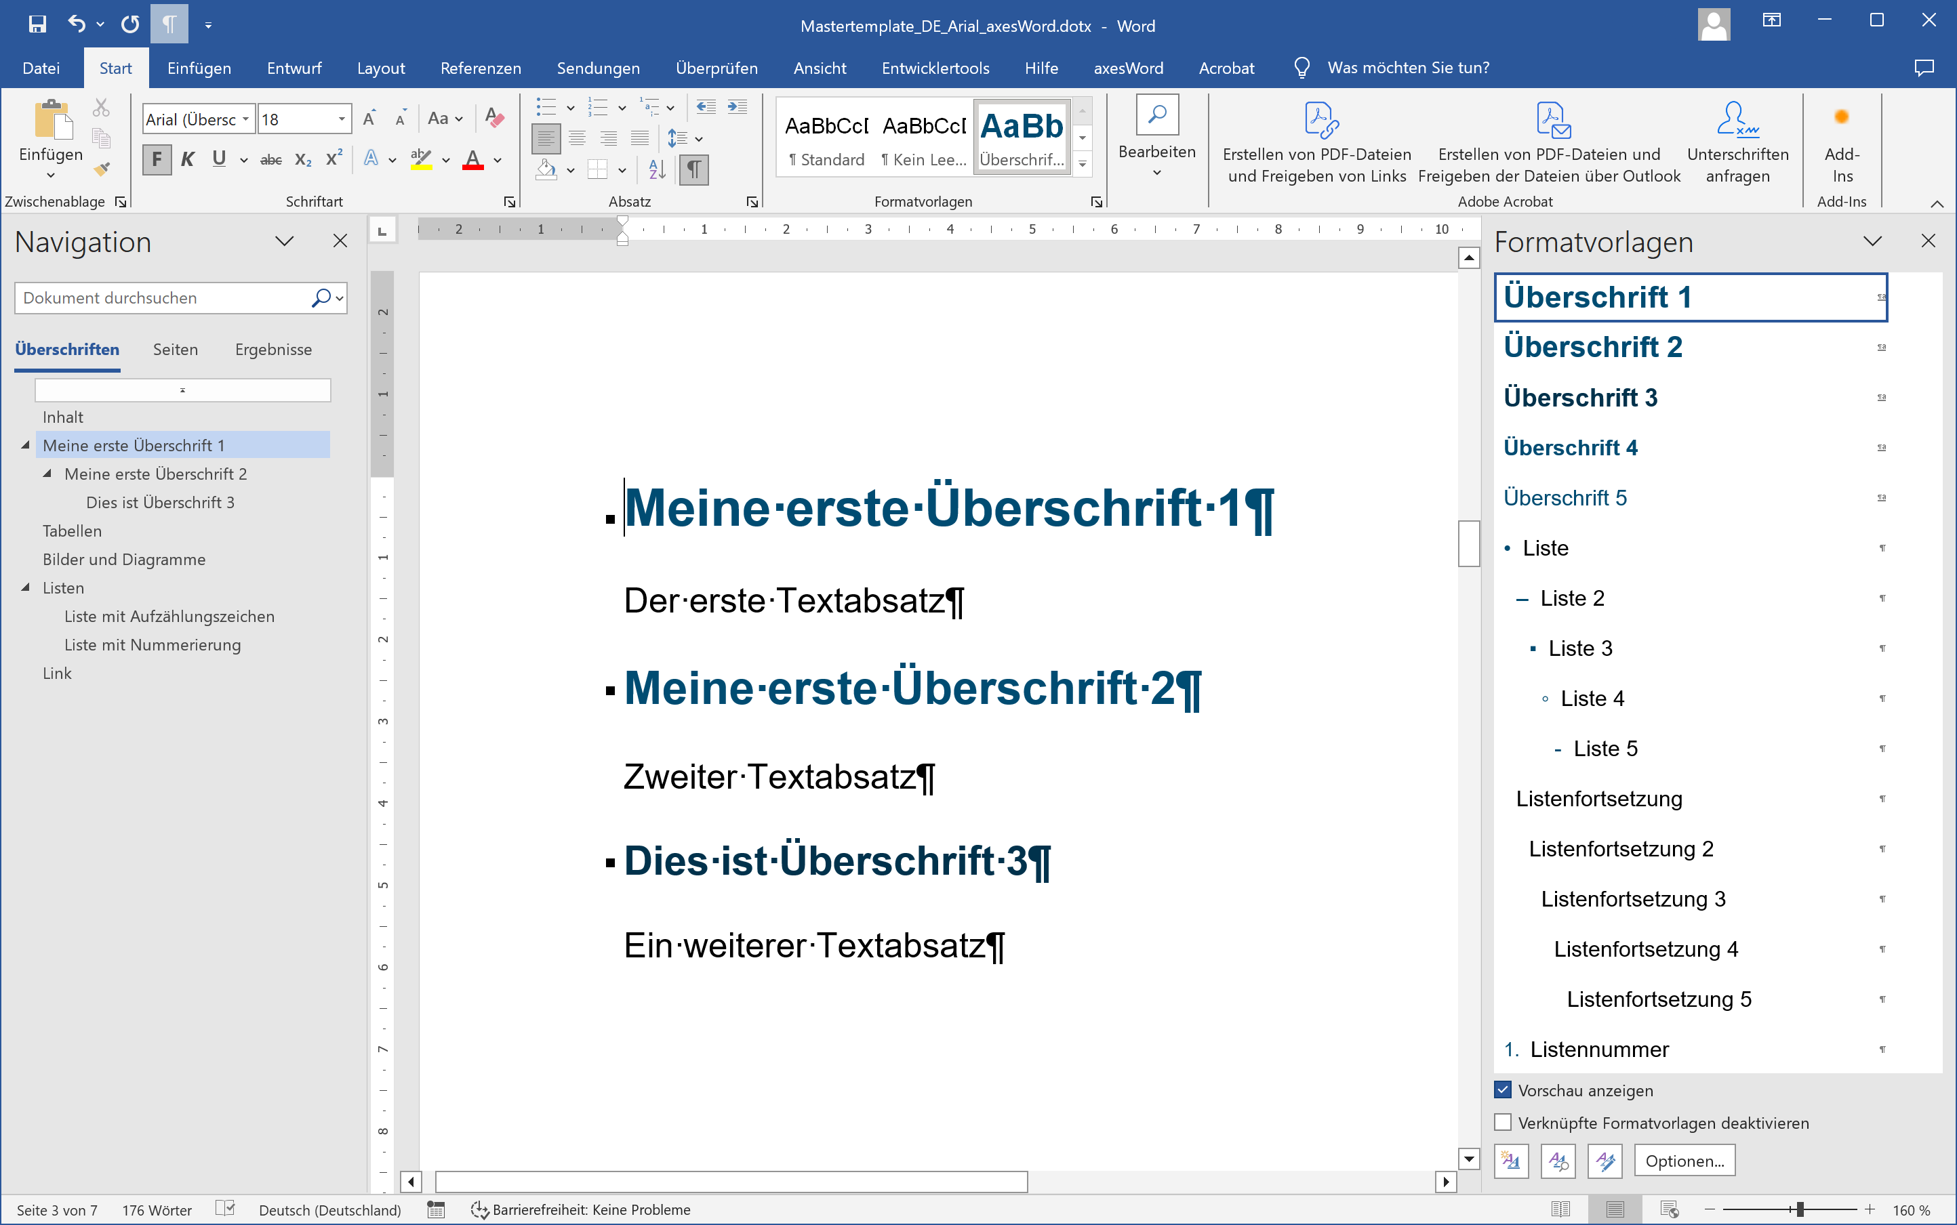Open the accessibility checker in status bar

coord(581,1209)
